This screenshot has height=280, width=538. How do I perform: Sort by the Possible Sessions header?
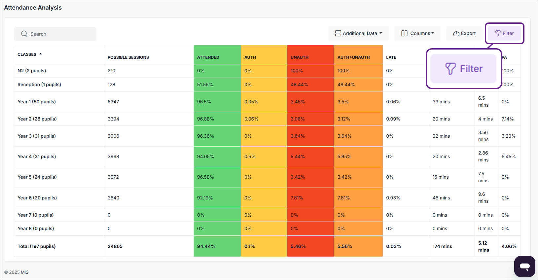click(128, 57)
